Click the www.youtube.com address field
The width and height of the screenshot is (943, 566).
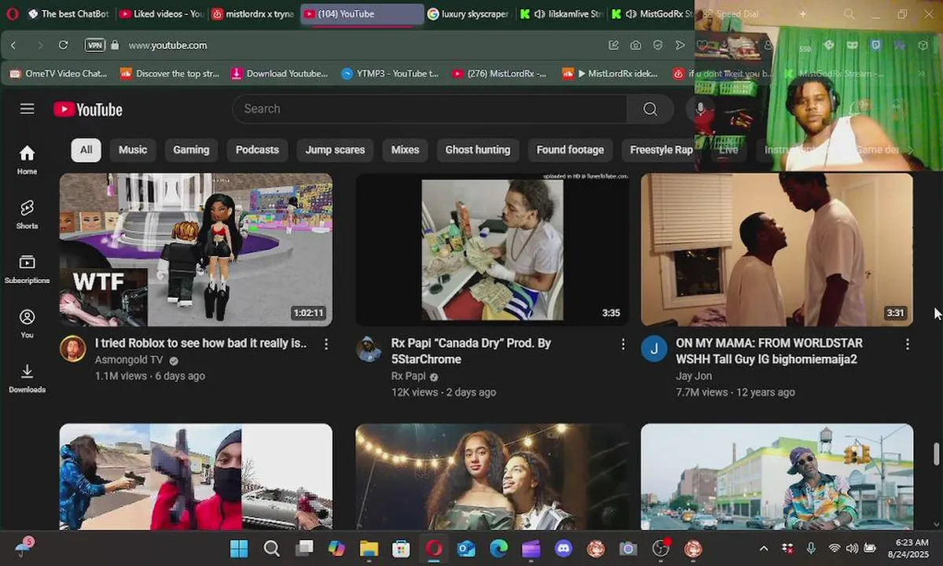point(167,46)
